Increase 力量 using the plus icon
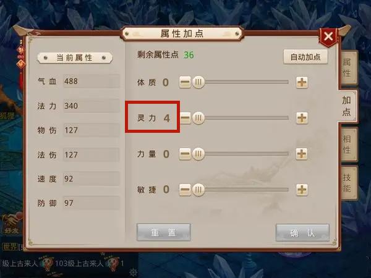Viewport: 371px width, 278px height. pyautogui.click(x=302, y=154)
